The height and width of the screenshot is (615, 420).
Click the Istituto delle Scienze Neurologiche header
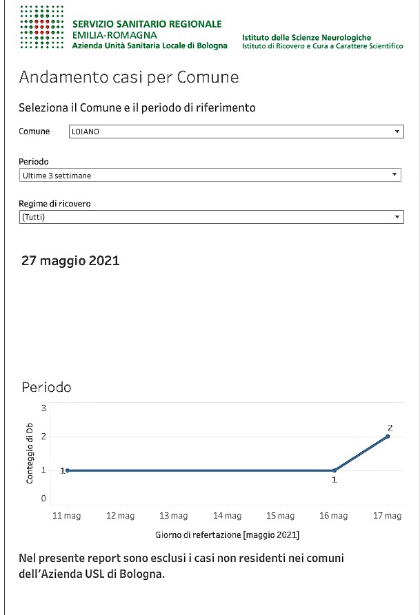[306, 38]
